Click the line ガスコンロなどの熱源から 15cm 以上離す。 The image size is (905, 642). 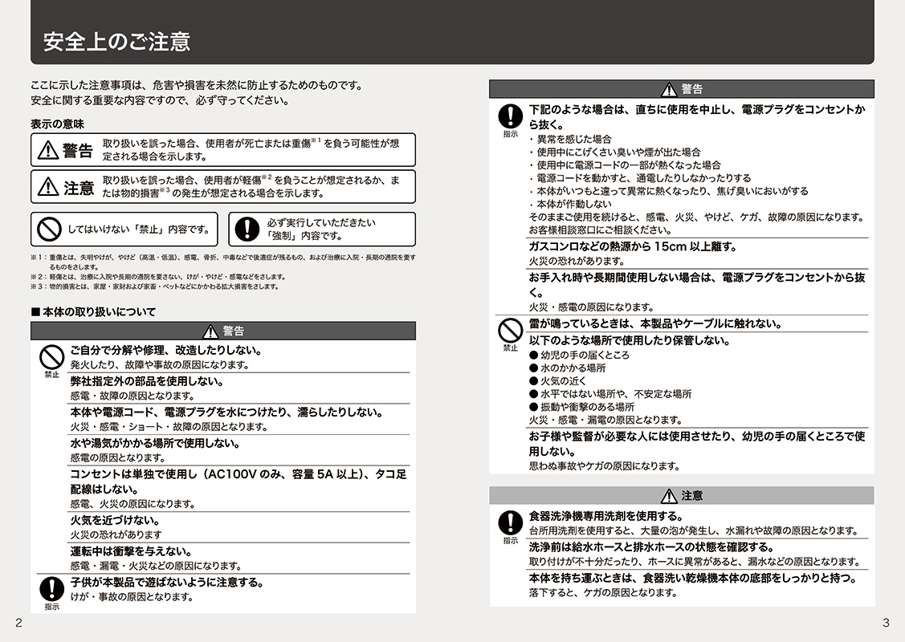(x=634, y=246)
